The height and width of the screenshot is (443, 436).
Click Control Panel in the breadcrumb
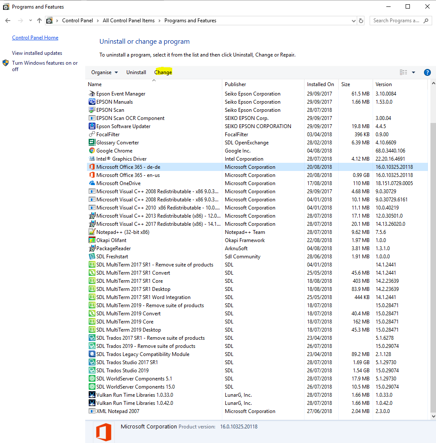(78, 21)
